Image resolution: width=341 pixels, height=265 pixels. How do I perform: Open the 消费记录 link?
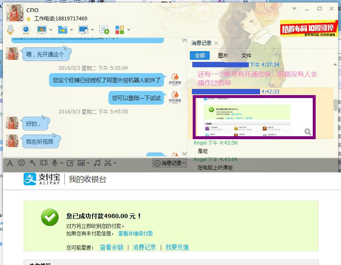coord(145,248)
